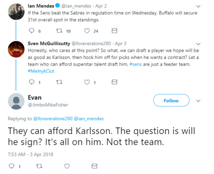The image size is (214, 174).
Task: Open the #MelnykOut hashtag
Action: pyautogui.click(x=41, y=71)
